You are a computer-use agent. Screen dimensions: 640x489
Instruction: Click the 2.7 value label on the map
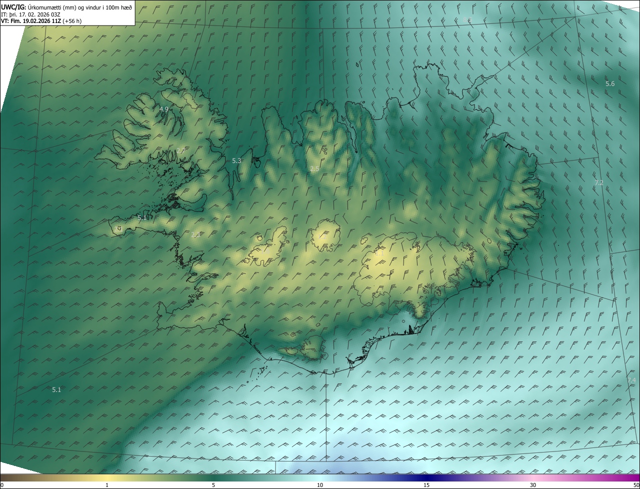coord(180,151)
